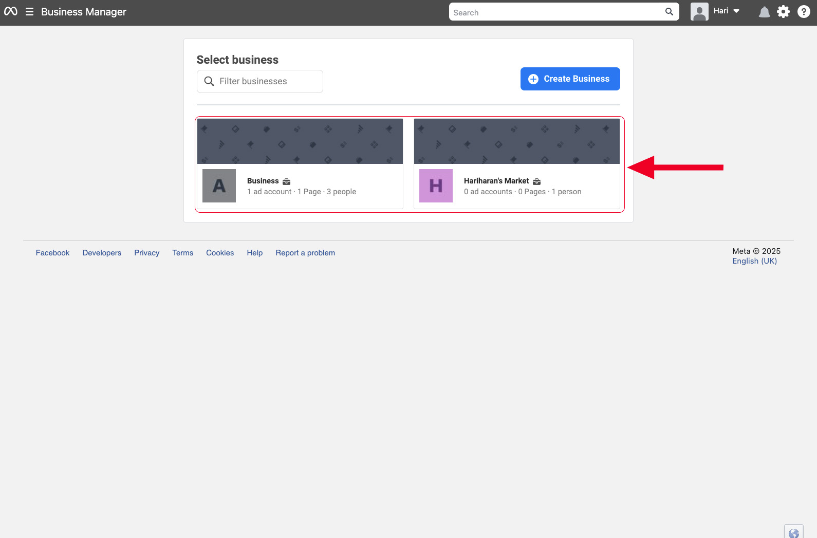The width and height of the screenshot is (817, 538).
Task: Open the Developers footer link
Action: pos(102,253)
